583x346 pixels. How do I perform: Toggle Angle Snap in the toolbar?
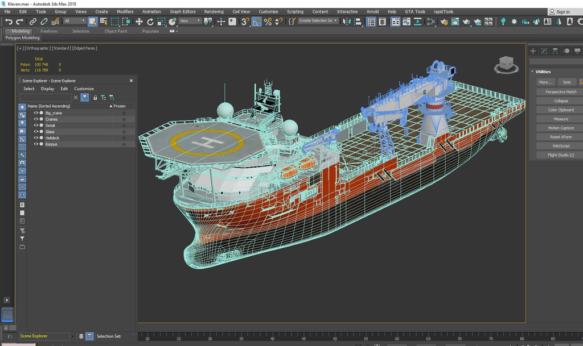point(257,22)
